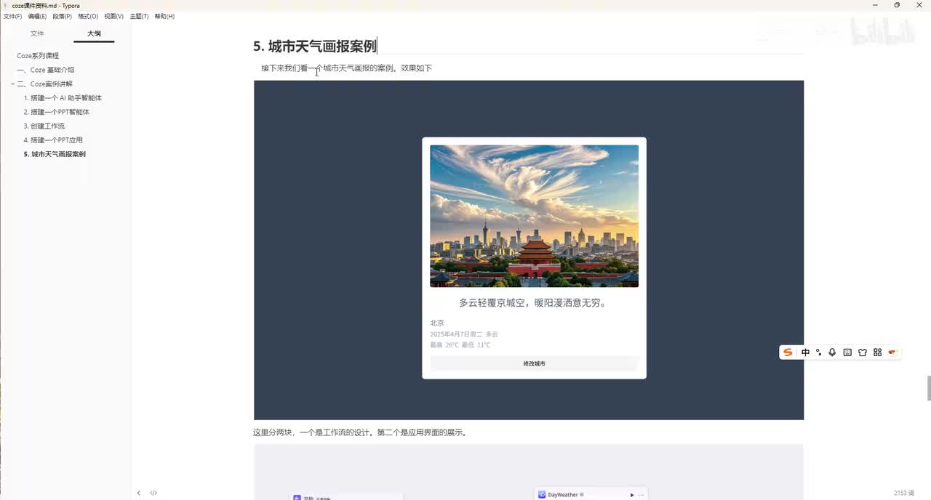Close the Typora window
Viewport: 931px width, 500px height.
click(918, 5)
